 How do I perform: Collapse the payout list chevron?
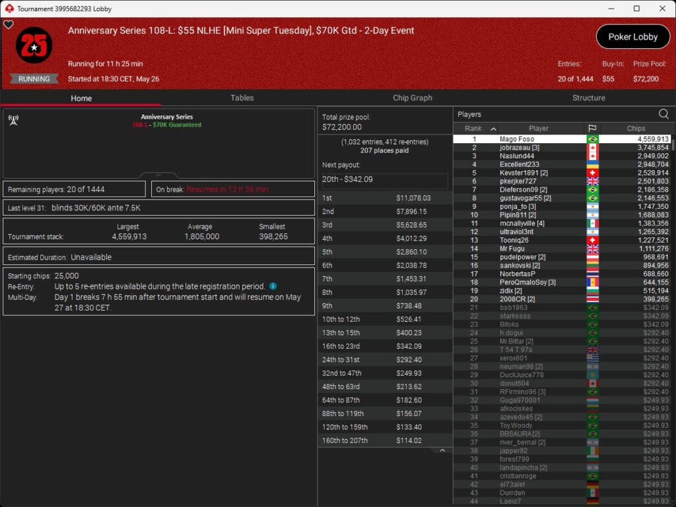pos(442,450)
